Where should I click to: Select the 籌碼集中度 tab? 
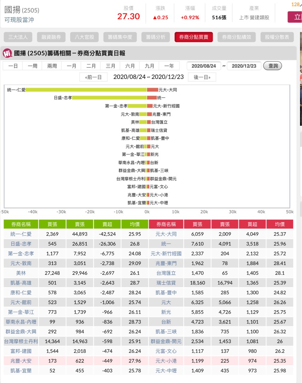[120, 37]
